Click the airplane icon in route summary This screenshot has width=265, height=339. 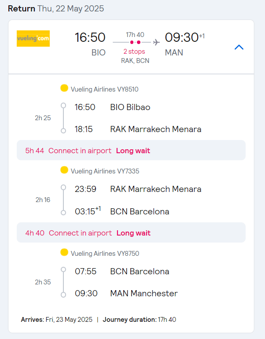pyautogui.click(x=156, y=42)
